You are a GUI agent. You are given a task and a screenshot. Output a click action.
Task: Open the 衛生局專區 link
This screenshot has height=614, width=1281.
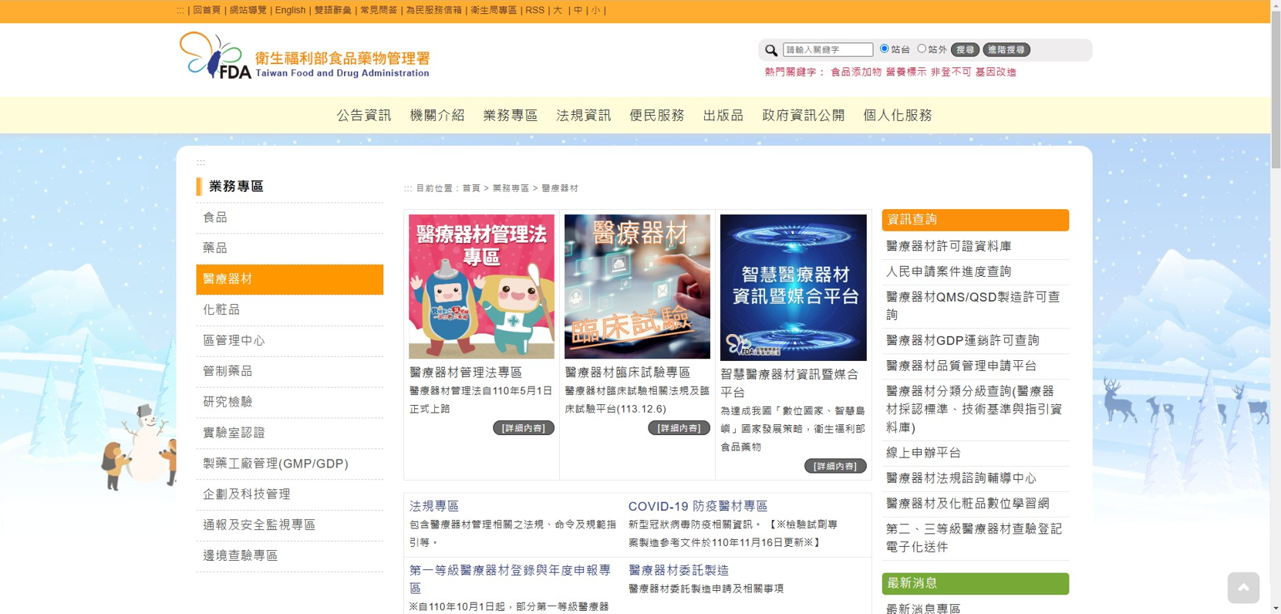[494, 10]
